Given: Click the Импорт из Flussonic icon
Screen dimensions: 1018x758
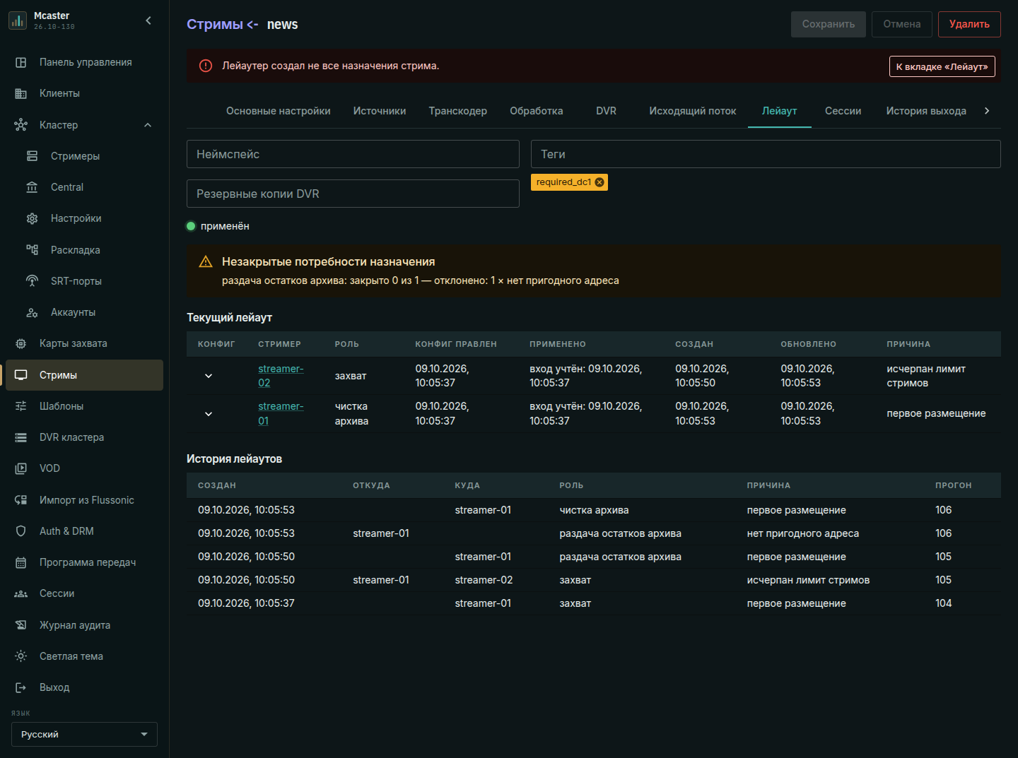Looking at the screenshot, I should (21, 500).
